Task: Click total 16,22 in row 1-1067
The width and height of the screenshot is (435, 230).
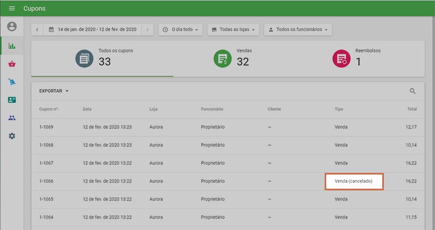Action: click(411, 163)
